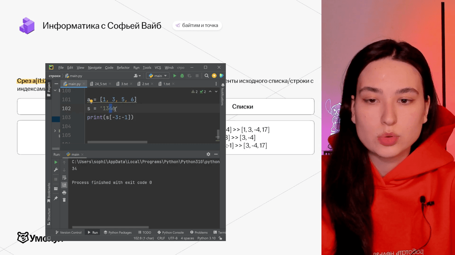
Task: Rerun main in the Run panel
Action: click(56, 162)
